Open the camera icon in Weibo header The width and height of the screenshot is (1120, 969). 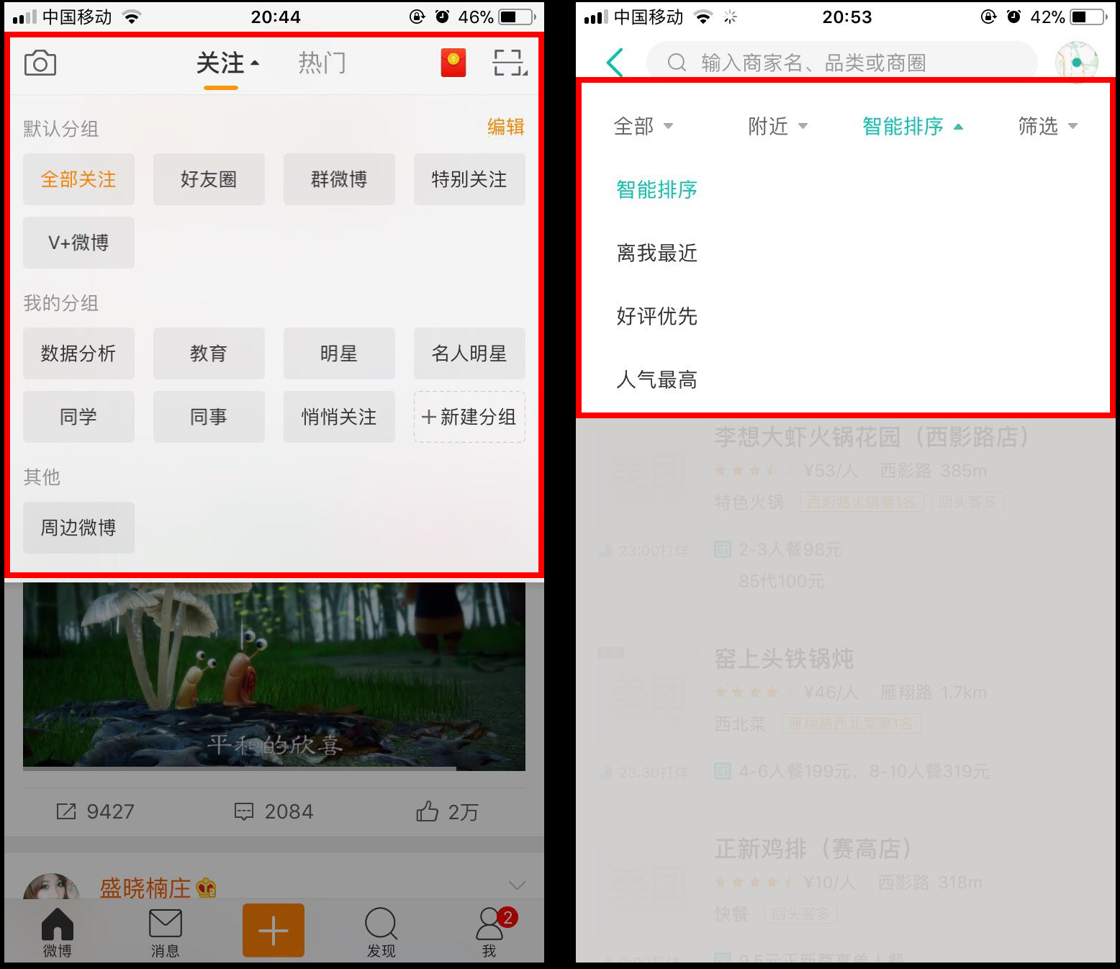40,63
